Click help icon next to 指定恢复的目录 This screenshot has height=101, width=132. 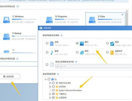click(x=58, y=74)
